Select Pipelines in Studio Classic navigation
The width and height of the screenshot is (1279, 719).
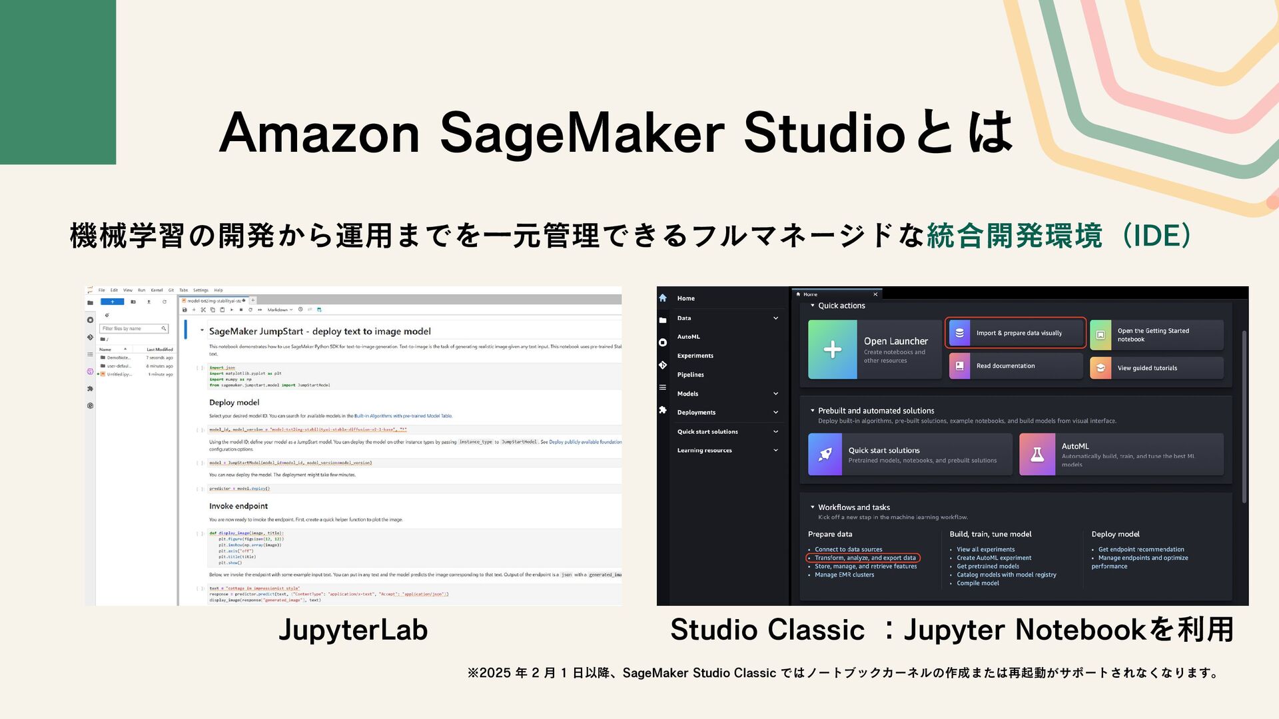pos(690,375)
